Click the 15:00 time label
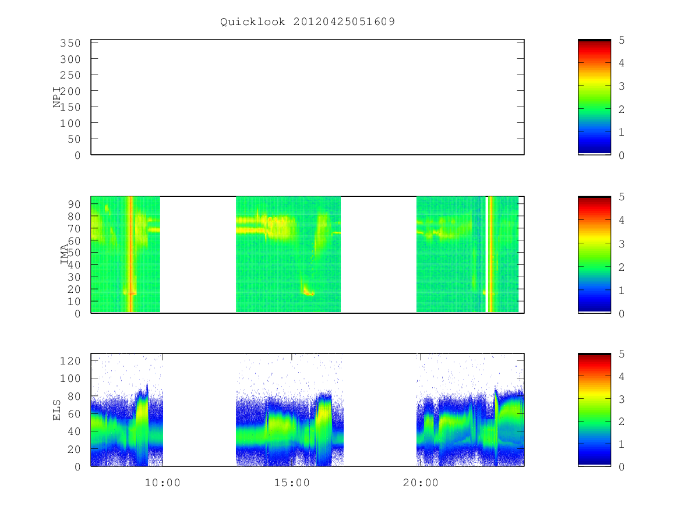This screenshot has height=524, width=699. coord(292,483)
